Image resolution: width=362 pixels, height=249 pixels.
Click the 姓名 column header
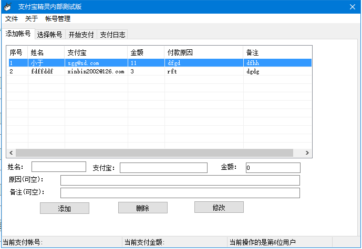pyautogui.click(x=46, y=52)
